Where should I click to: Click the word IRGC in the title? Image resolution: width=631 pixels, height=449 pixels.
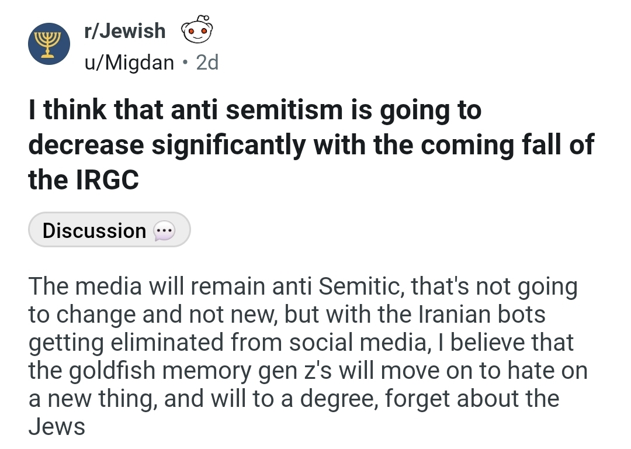tap(107, 179)
